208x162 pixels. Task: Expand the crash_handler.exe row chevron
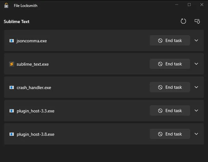[196, 87]
